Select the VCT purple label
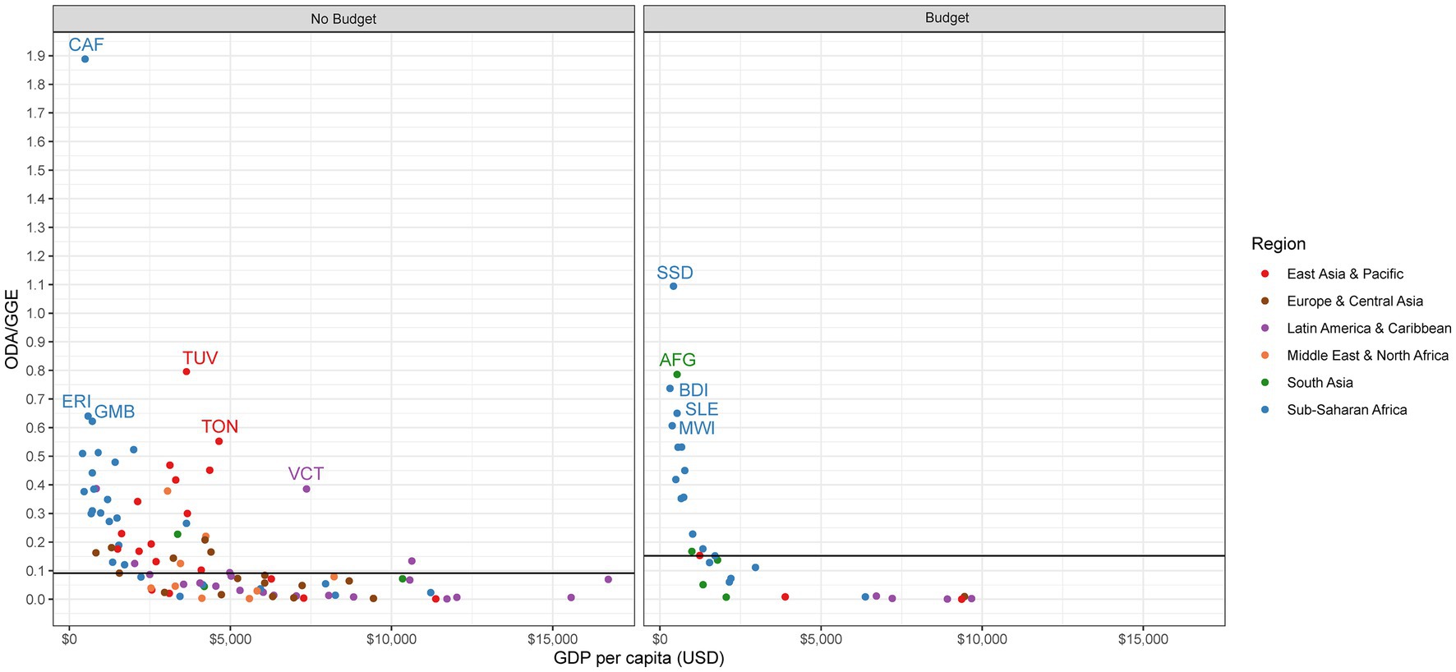 pyautogui.click(x=306, y=474)
